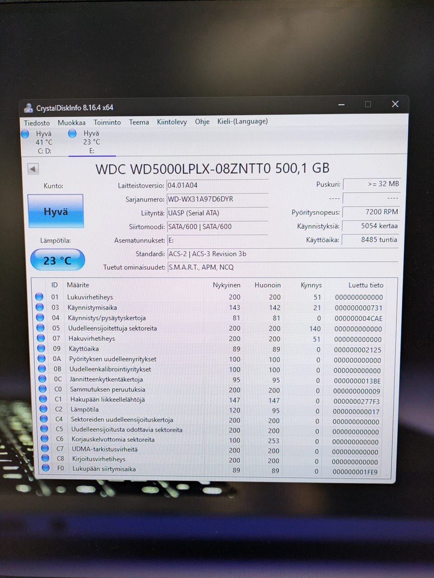Click the Standardi field ACS-2
The image size is (434, 578).
coord(283,254)
